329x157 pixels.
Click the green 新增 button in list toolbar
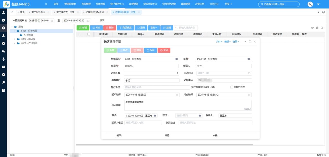coord(83,28)
